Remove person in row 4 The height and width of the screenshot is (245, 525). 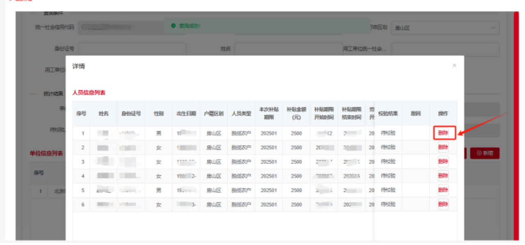(443, 176)
